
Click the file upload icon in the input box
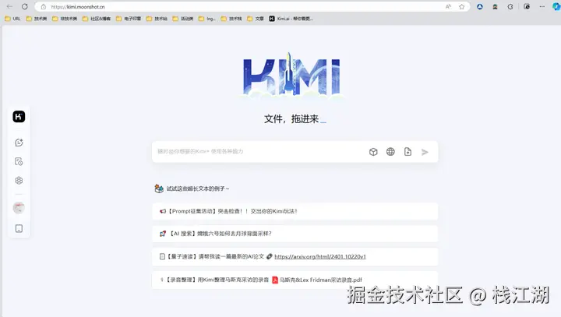point(408,152)
